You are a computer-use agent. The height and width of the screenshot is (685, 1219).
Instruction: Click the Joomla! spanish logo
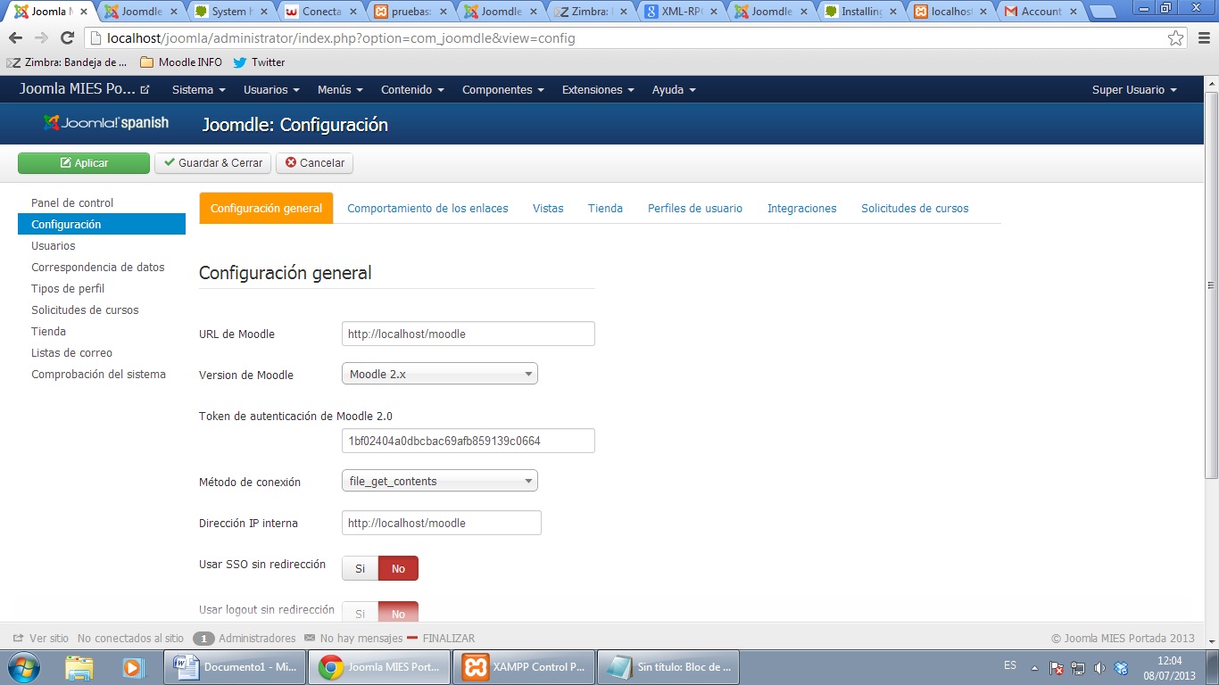pyautogui.click(x=106, y=123)
